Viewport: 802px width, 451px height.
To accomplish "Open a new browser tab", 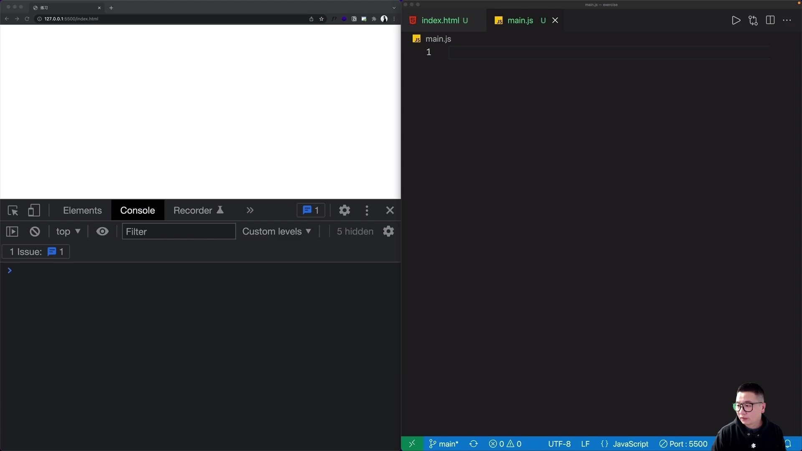I will (111, 8).
